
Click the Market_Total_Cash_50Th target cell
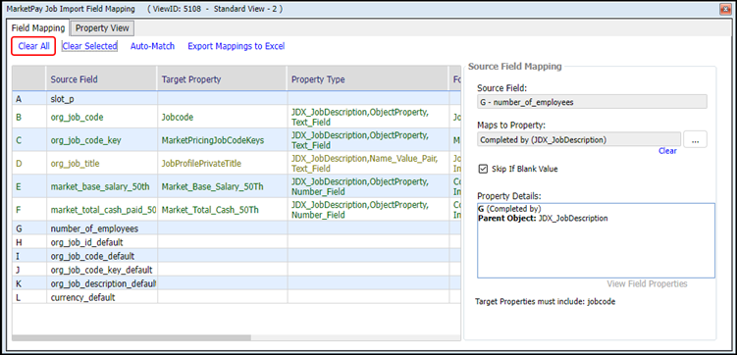[222, 210]
